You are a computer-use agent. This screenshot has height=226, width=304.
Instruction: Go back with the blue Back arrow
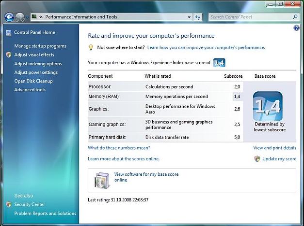click(9, 17)
